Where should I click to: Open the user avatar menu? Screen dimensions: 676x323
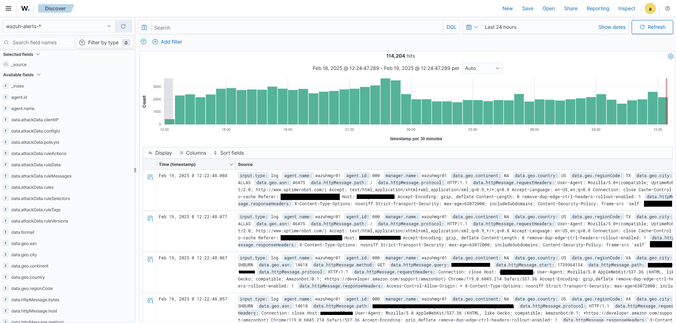click(650, 8)
